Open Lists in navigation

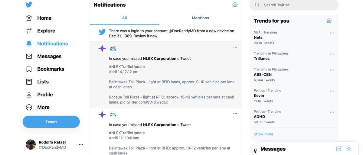click(43, 82)
